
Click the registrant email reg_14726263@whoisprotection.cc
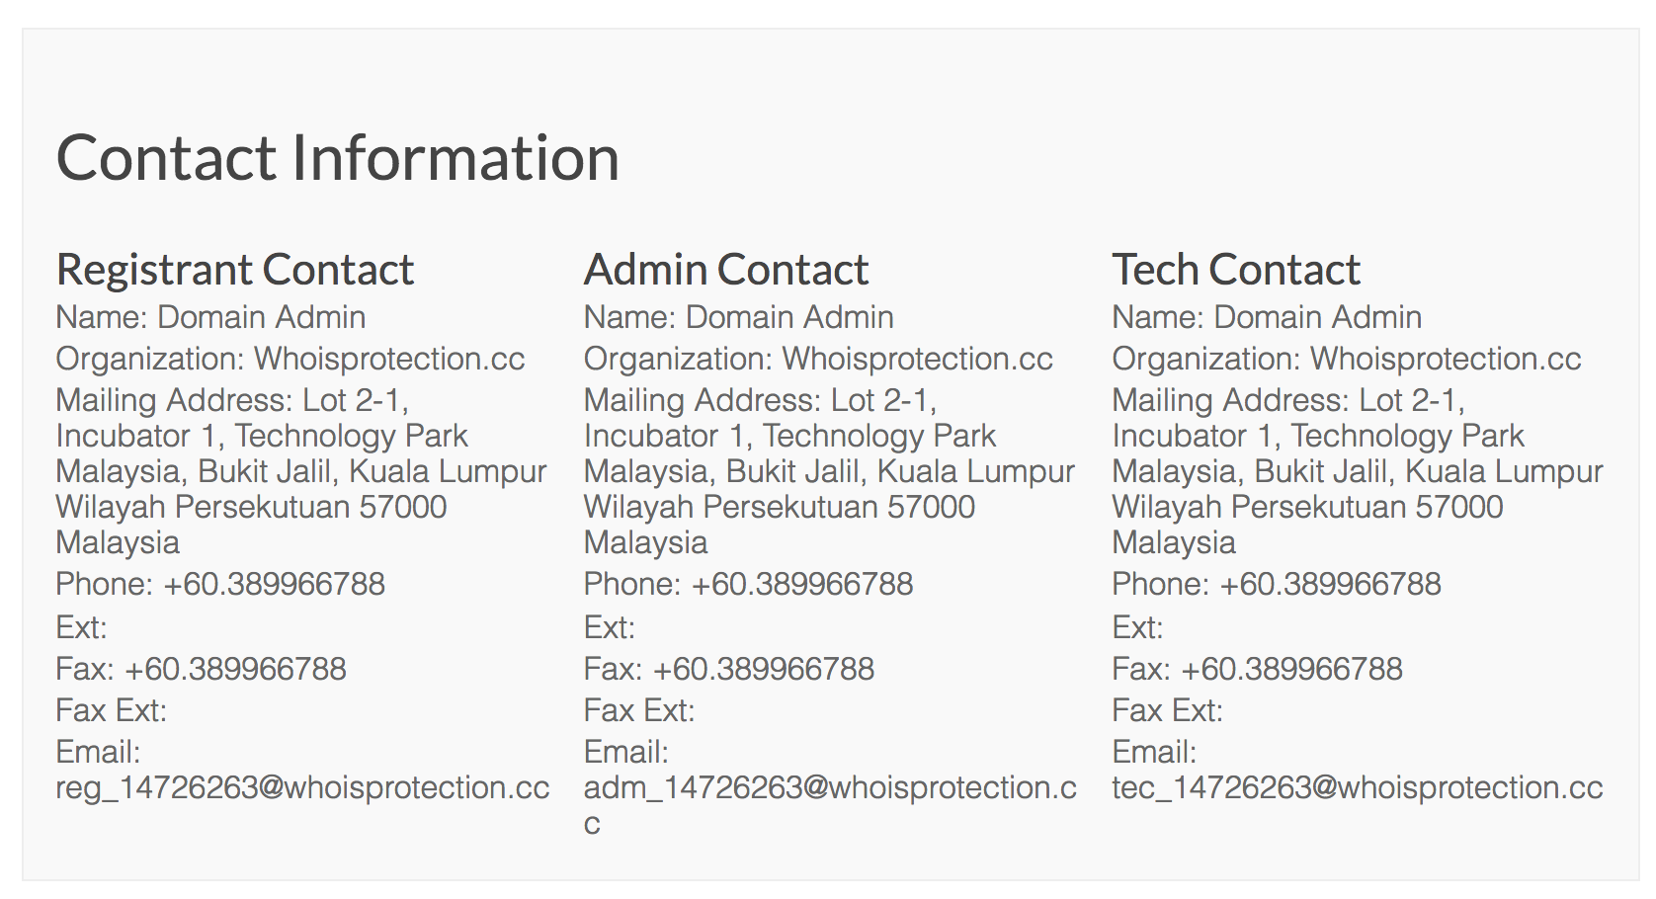(302, 787)
